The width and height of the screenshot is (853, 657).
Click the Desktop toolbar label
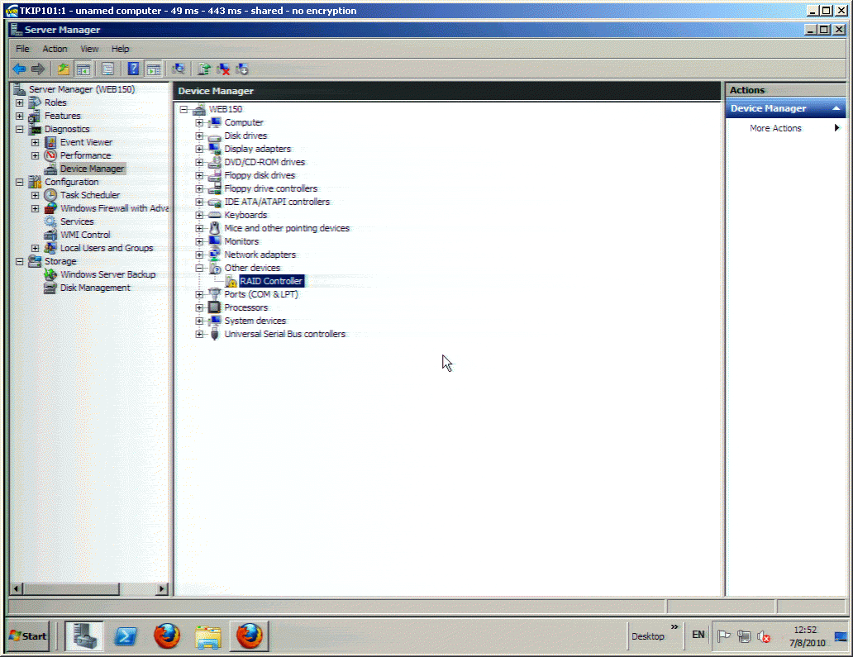[x=647, y=636]
